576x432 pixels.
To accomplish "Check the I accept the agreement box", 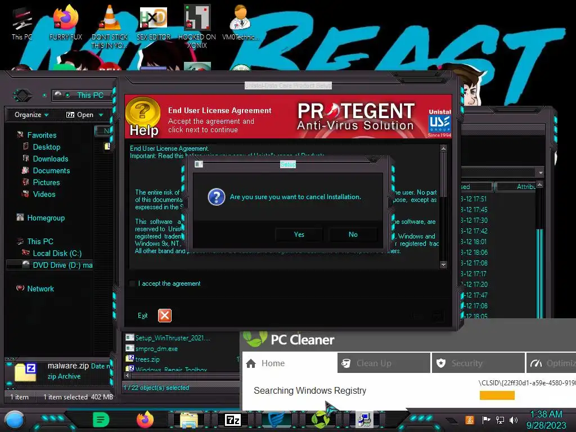I will click(132, 283).
